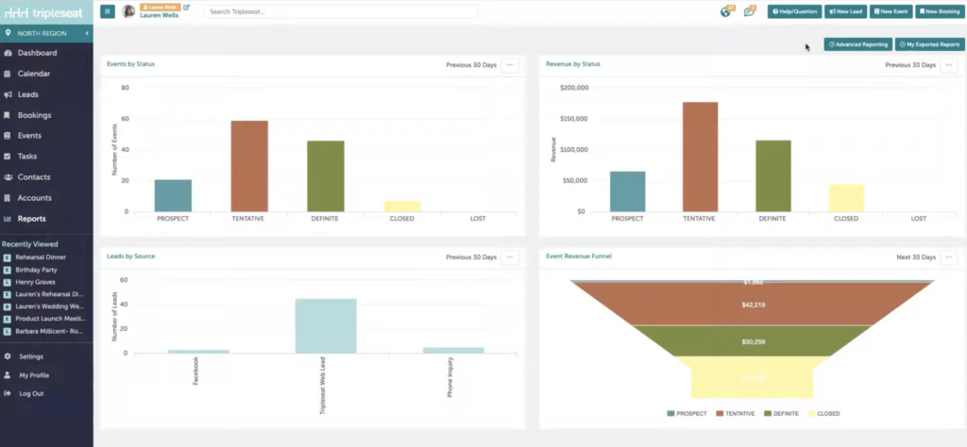The image size is (967, 447).
Task: Open Revenue by Status options menu
Action: [x=948, y=65]
